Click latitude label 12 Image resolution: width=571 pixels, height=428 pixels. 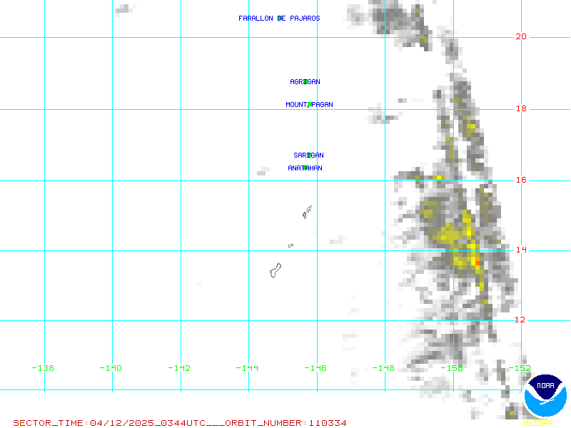pos(520,320)
